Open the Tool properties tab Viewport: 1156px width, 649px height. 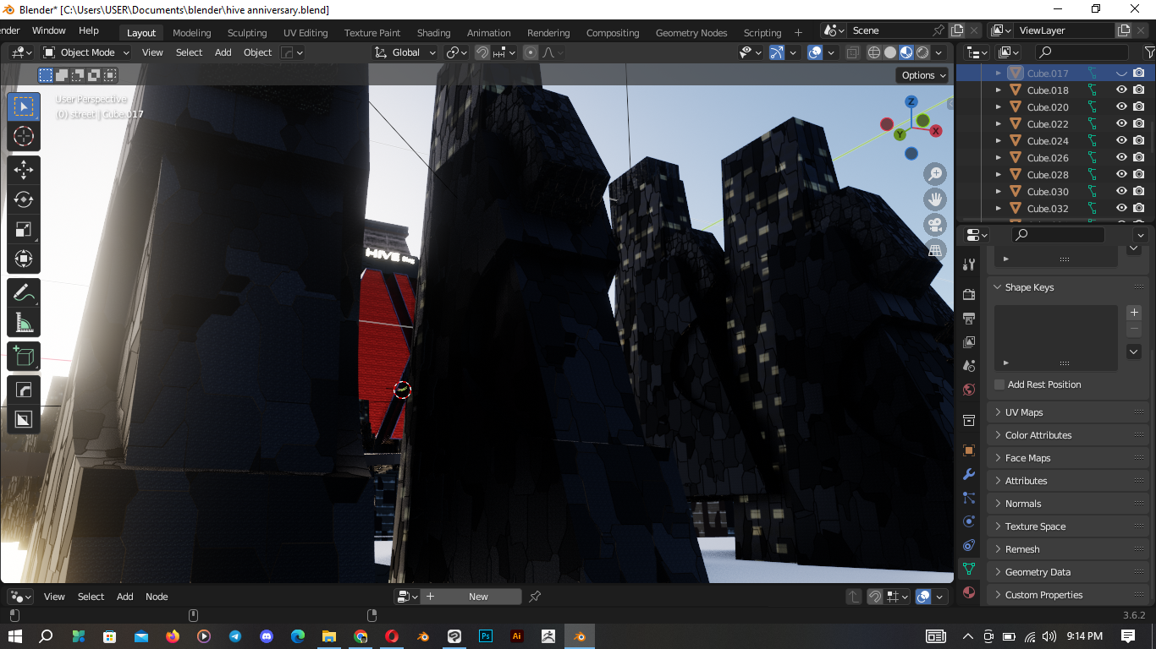[970, 265]
